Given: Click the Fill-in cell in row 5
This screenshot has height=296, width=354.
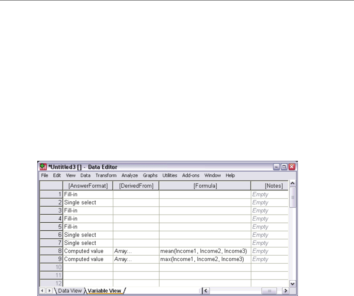Looking at the screenshot, I should (88, 227).
